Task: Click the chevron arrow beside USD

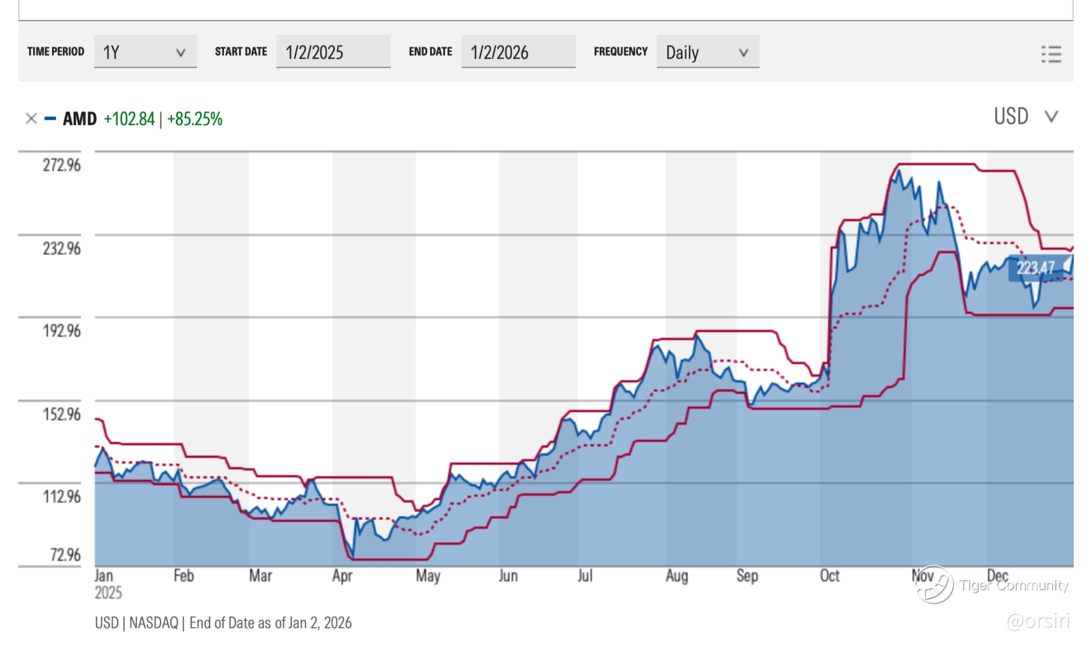Action: pyautogui.click(x=1051, y=117)
